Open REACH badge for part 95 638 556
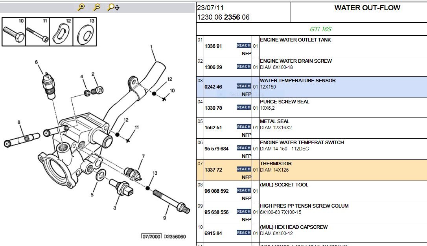The width and height of the screenshot is (427, 246). click(x=244, y=211)
